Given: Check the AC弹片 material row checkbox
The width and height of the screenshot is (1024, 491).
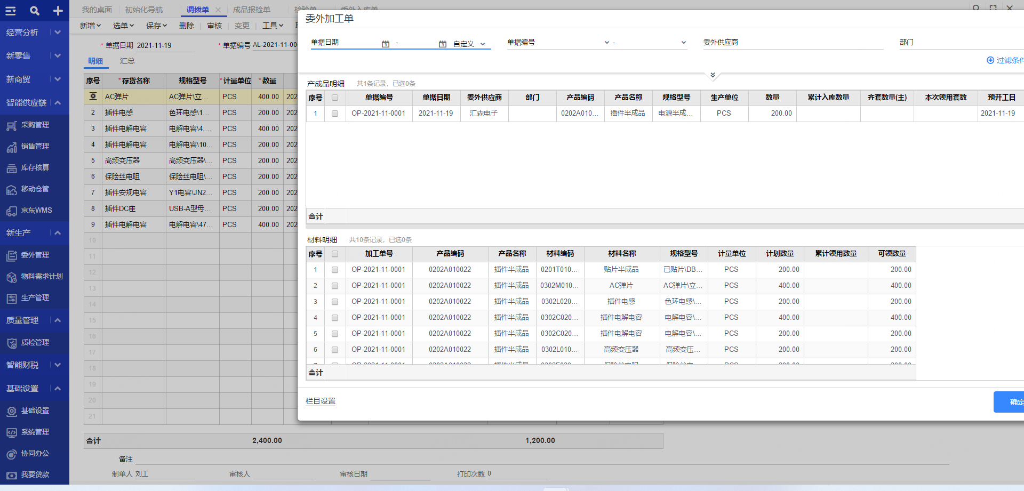Looking at the screenshot, I should pos(335,286).
